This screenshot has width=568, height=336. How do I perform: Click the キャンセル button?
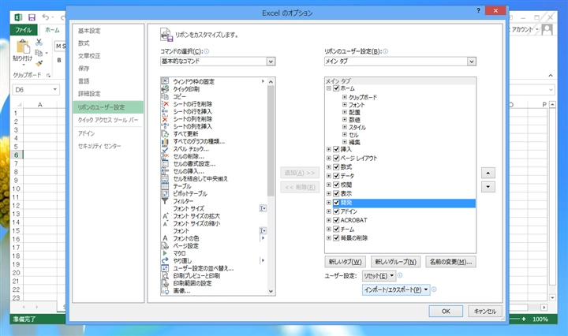pos(485,311)
